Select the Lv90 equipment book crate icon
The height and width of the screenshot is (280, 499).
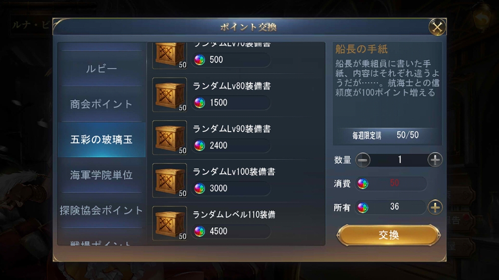coord(170,138)
